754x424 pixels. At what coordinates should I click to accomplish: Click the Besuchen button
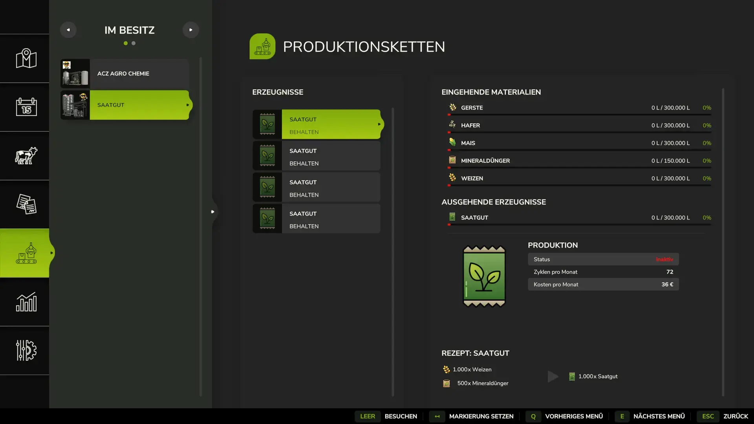pyautogui.click(x=401, y=416)
